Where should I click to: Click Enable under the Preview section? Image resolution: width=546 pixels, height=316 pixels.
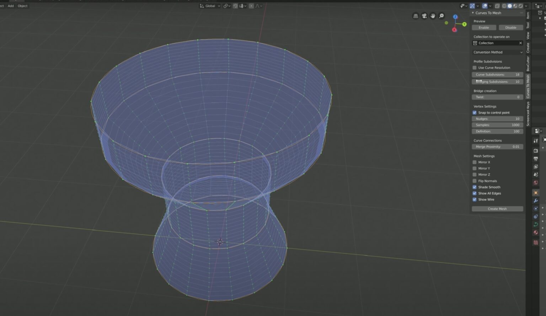point(484,27)
